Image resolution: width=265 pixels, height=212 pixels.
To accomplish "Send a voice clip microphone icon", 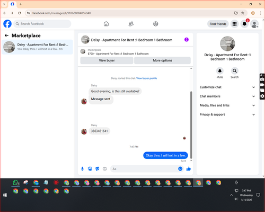I will [82, 169].
